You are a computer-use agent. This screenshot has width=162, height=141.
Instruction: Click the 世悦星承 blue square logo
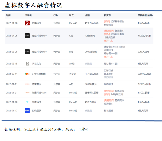(27, 111)
